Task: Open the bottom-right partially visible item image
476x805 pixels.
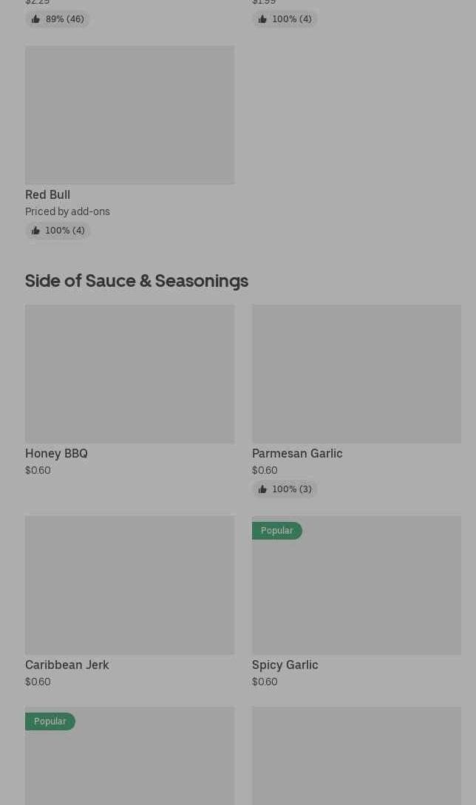Action: (x=356, y=755)
